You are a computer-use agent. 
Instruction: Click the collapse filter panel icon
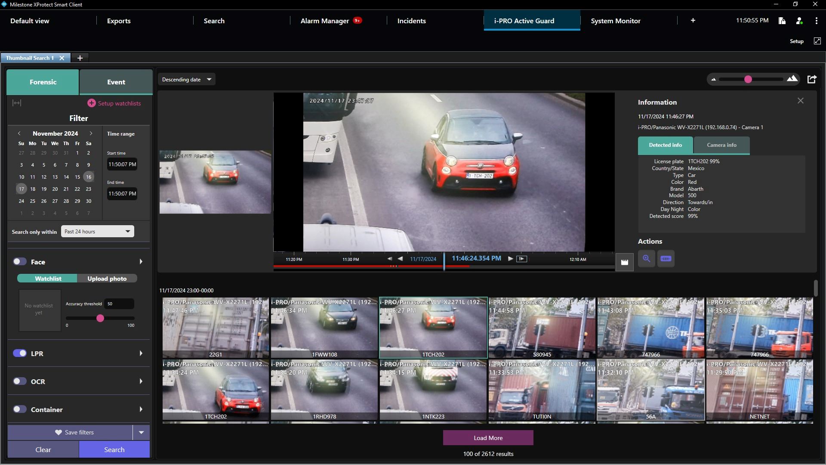point(17,103)
